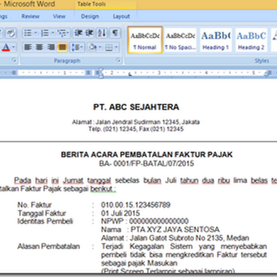Open the Line Spacing dropdown

coord(77,46)
